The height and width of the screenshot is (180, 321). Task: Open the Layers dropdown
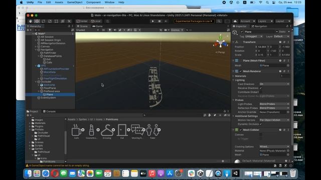(x=265, y=21)
